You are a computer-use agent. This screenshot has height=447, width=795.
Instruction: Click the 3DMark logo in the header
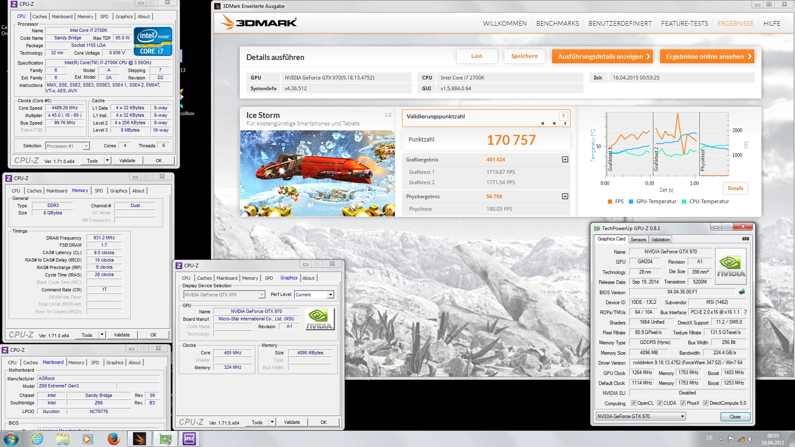(x=258, y=22)
